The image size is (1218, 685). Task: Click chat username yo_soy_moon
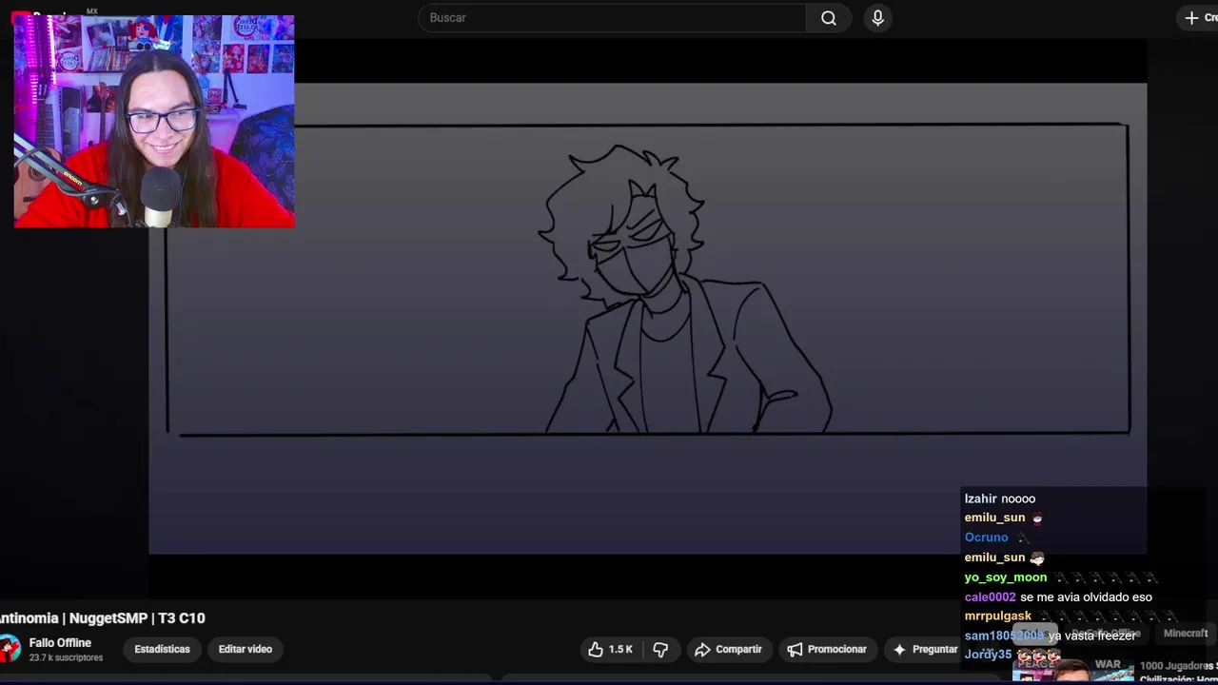click(1005, 577)
